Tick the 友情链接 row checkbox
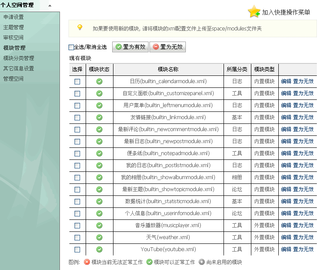This screenshot has width=319, height=270. [78, 118]
